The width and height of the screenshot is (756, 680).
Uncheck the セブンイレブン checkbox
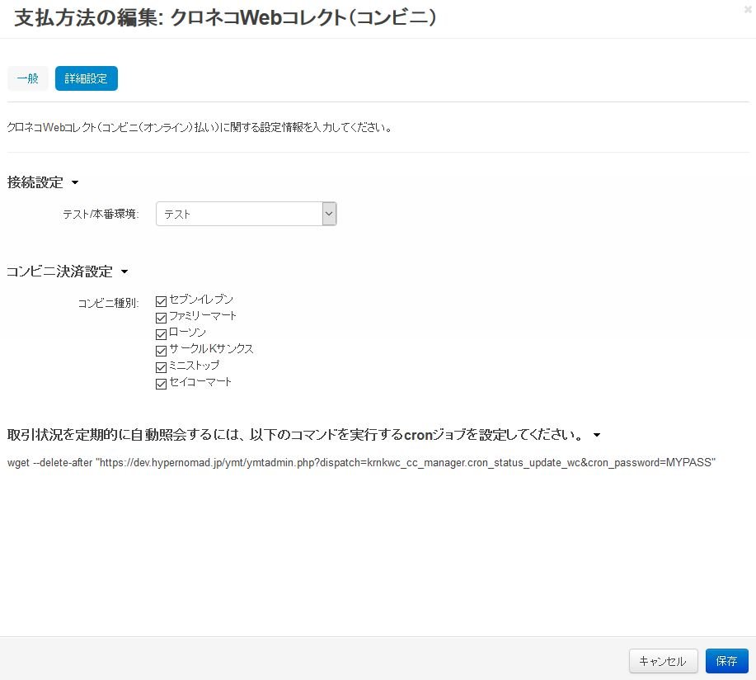click(x=161, y=301)
